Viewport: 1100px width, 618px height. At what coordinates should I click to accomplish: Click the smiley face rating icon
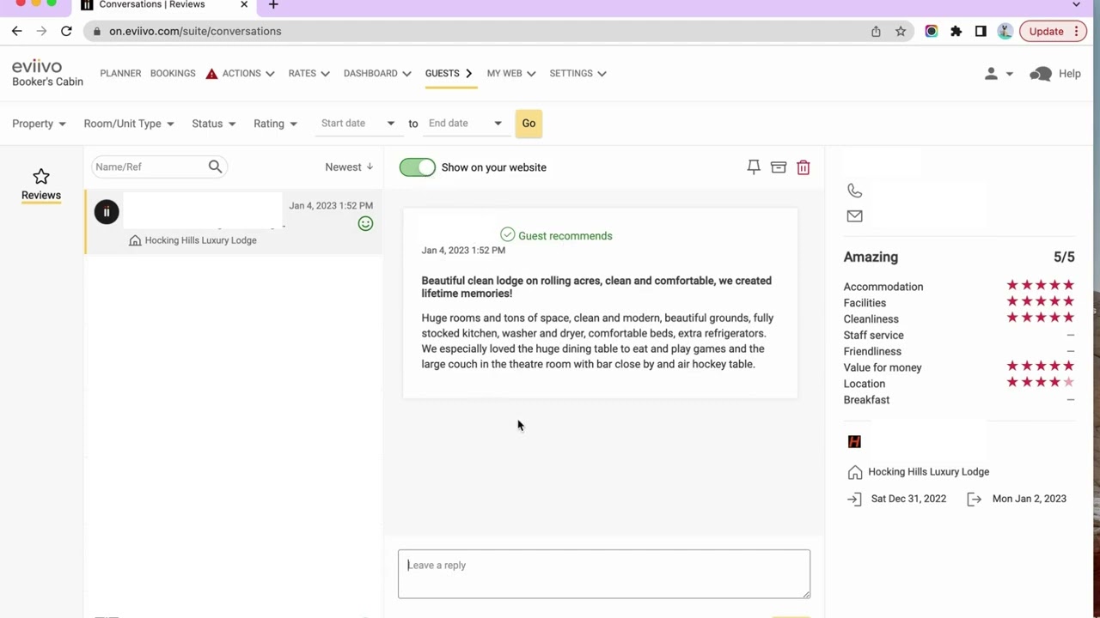(365, 224)
